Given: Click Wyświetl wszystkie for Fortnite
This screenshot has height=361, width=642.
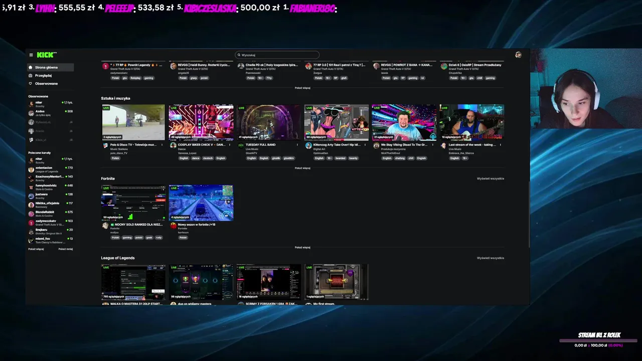Looking at the screenshot, I should click(x=491, y=178).
